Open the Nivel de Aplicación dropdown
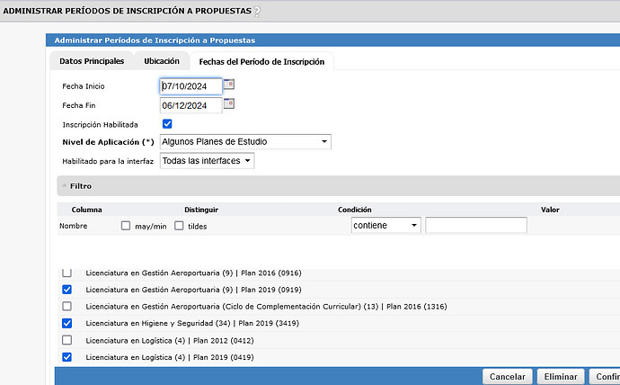 [x=244, y=141]
